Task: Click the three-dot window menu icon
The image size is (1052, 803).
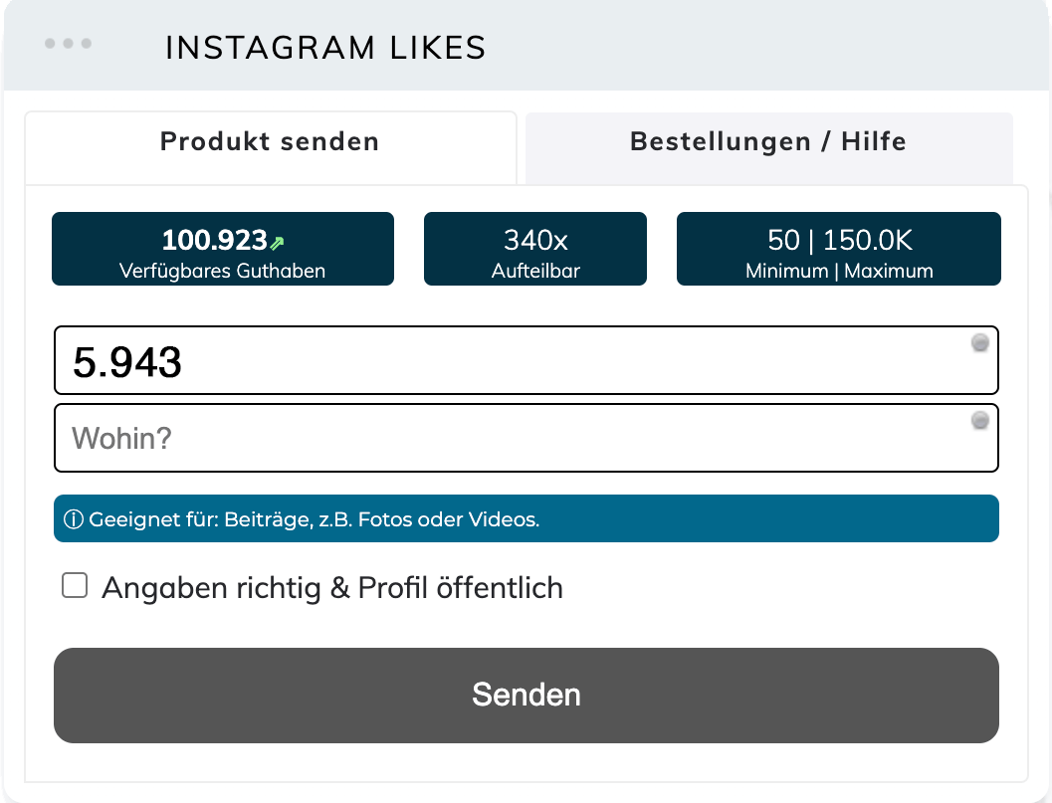Action: coord(68,44)
